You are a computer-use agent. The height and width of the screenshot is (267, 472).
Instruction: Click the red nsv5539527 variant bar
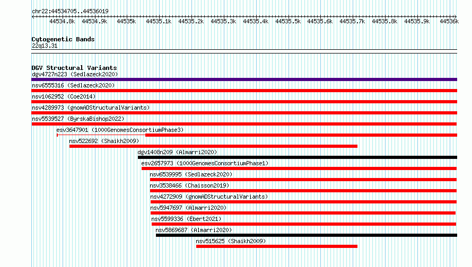pyautogui.click(x=244, y=124)
